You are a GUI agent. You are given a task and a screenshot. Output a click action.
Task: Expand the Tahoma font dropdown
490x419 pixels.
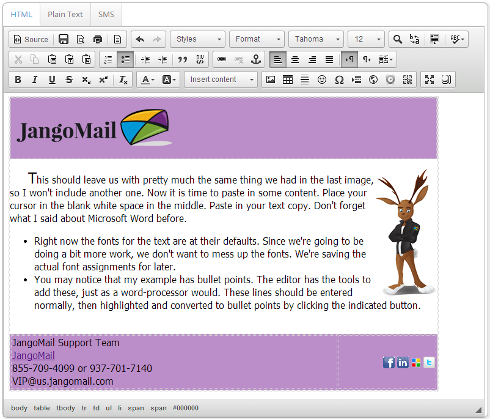316,39
